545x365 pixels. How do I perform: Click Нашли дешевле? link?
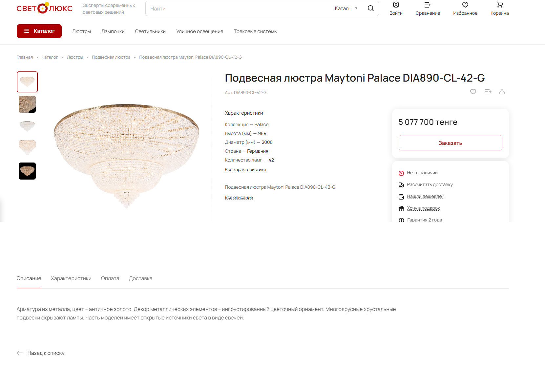tap(425, 196)
